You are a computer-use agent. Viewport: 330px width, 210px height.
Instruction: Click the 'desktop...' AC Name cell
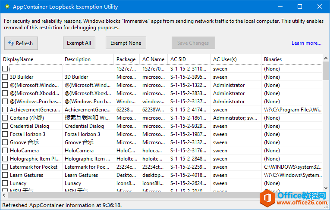pyautogui.click(x=154, y=175)
